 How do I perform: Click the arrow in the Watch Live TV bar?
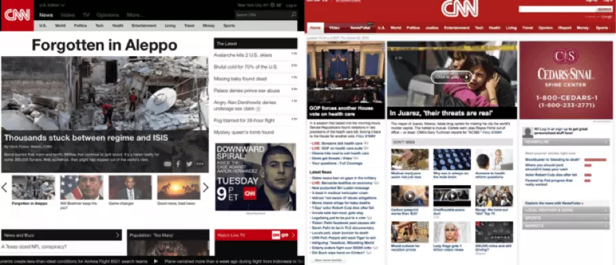point(293,235)
